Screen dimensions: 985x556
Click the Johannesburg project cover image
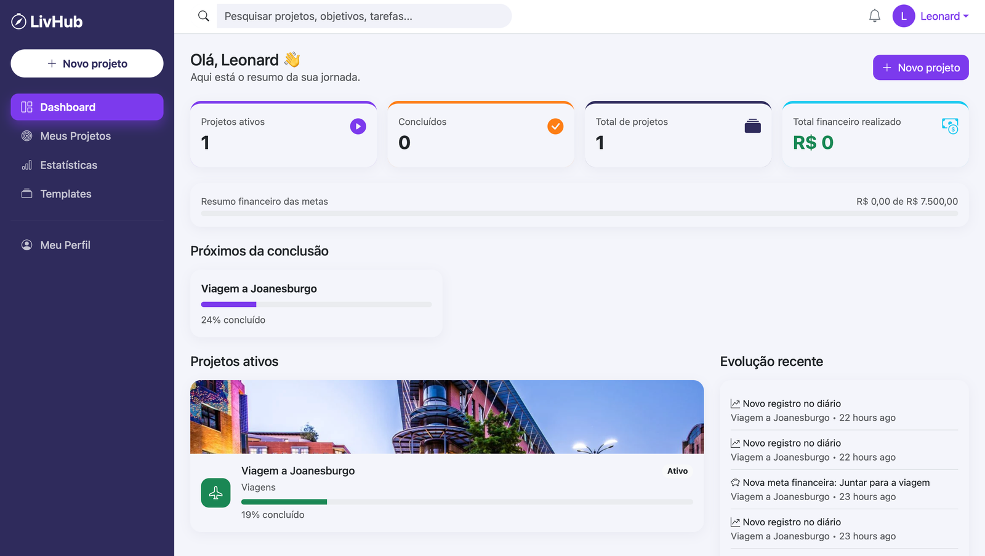(x=447, y=417)
